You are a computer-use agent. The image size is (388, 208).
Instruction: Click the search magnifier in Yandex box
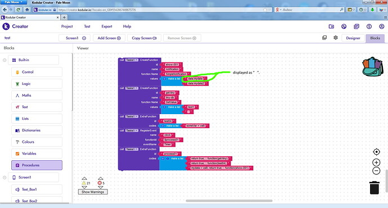pos(341,10)
